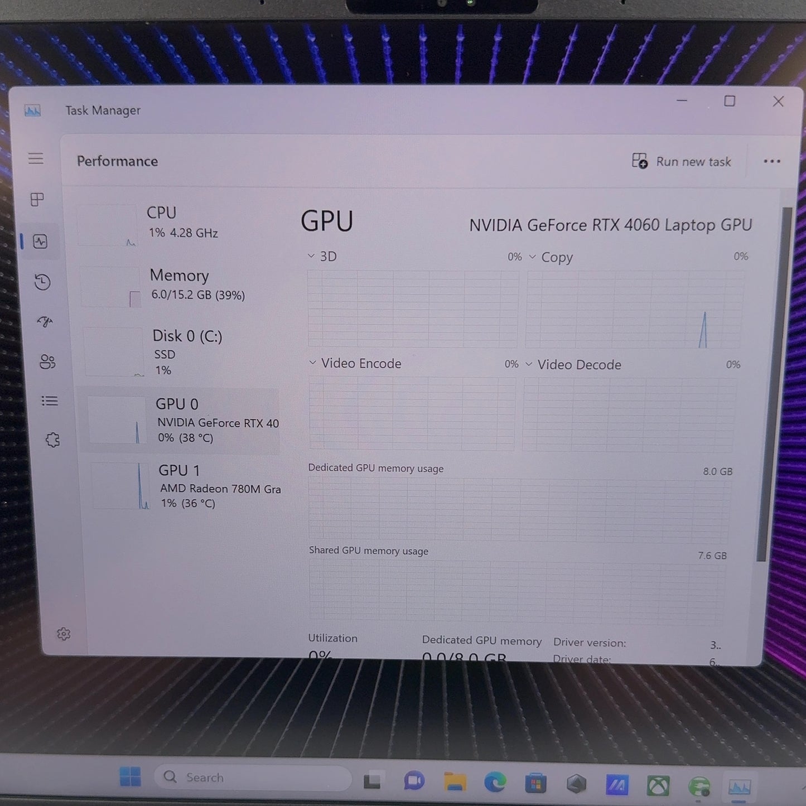Viewport: 806px width, 806px height.
Task: Click the Copy engine usage graph
Action: 634,310
